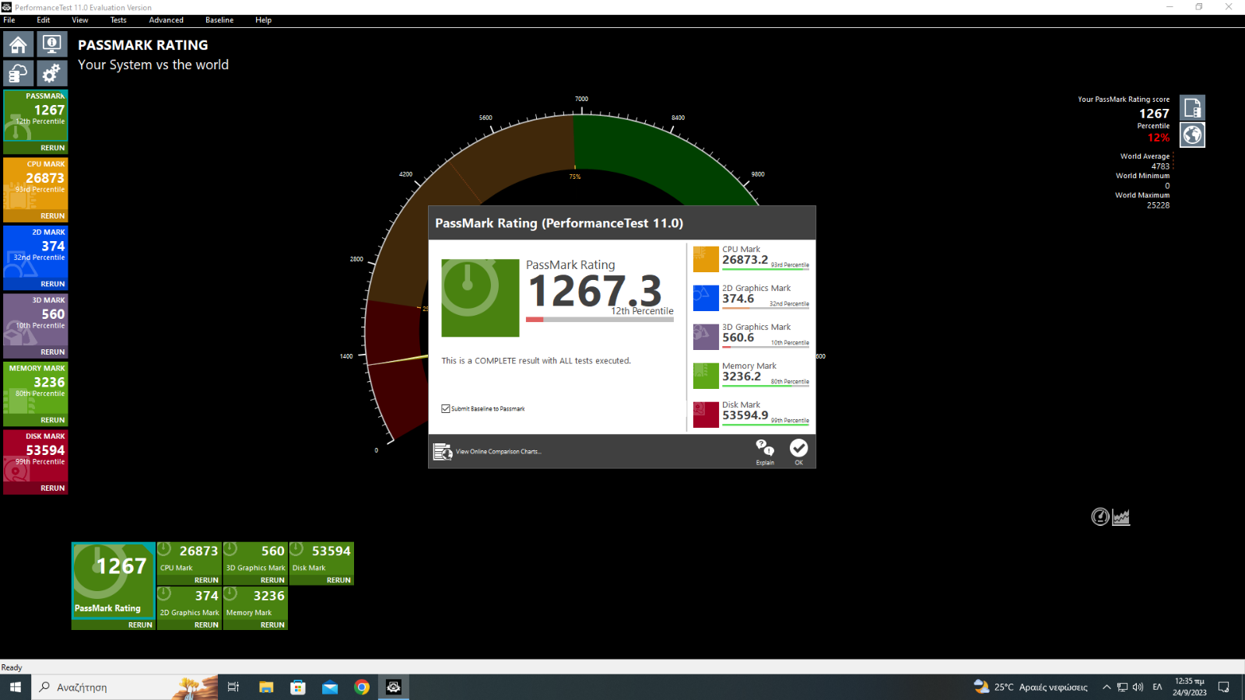Screen dimensions: 1245x700
Task: Select the world globe comparison icon
Action: pyautogui.click(x=1192, y=135)
